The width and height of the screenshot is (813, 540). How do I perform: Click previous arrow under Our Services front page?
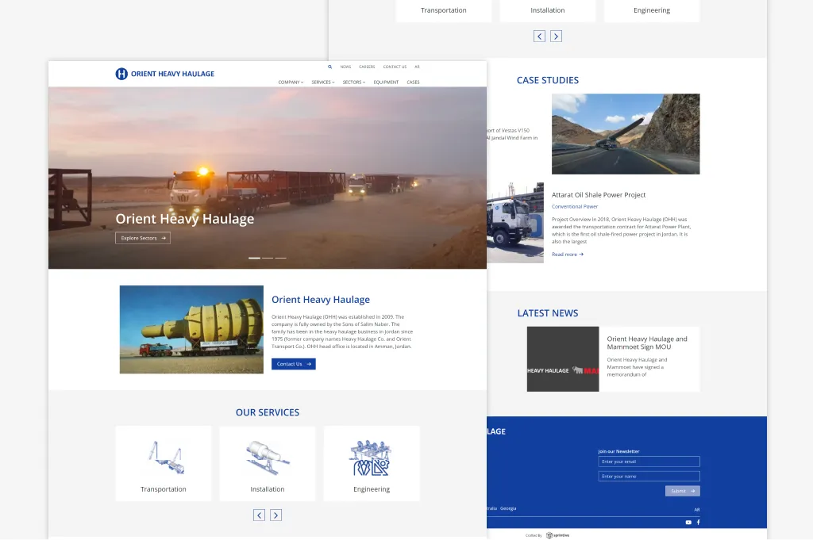pyautogui.click(x=260, y=515)
